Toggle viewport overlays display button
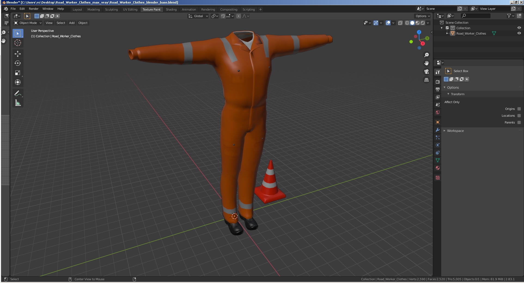Screen dimensions: 524x283 pyautogui.click(x=388, y=23)
